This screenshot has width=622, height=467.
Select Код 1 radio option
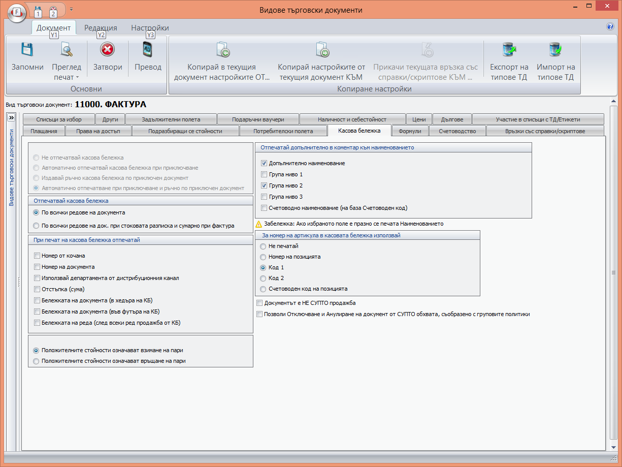pyautogui.click(x=263, y=267)
